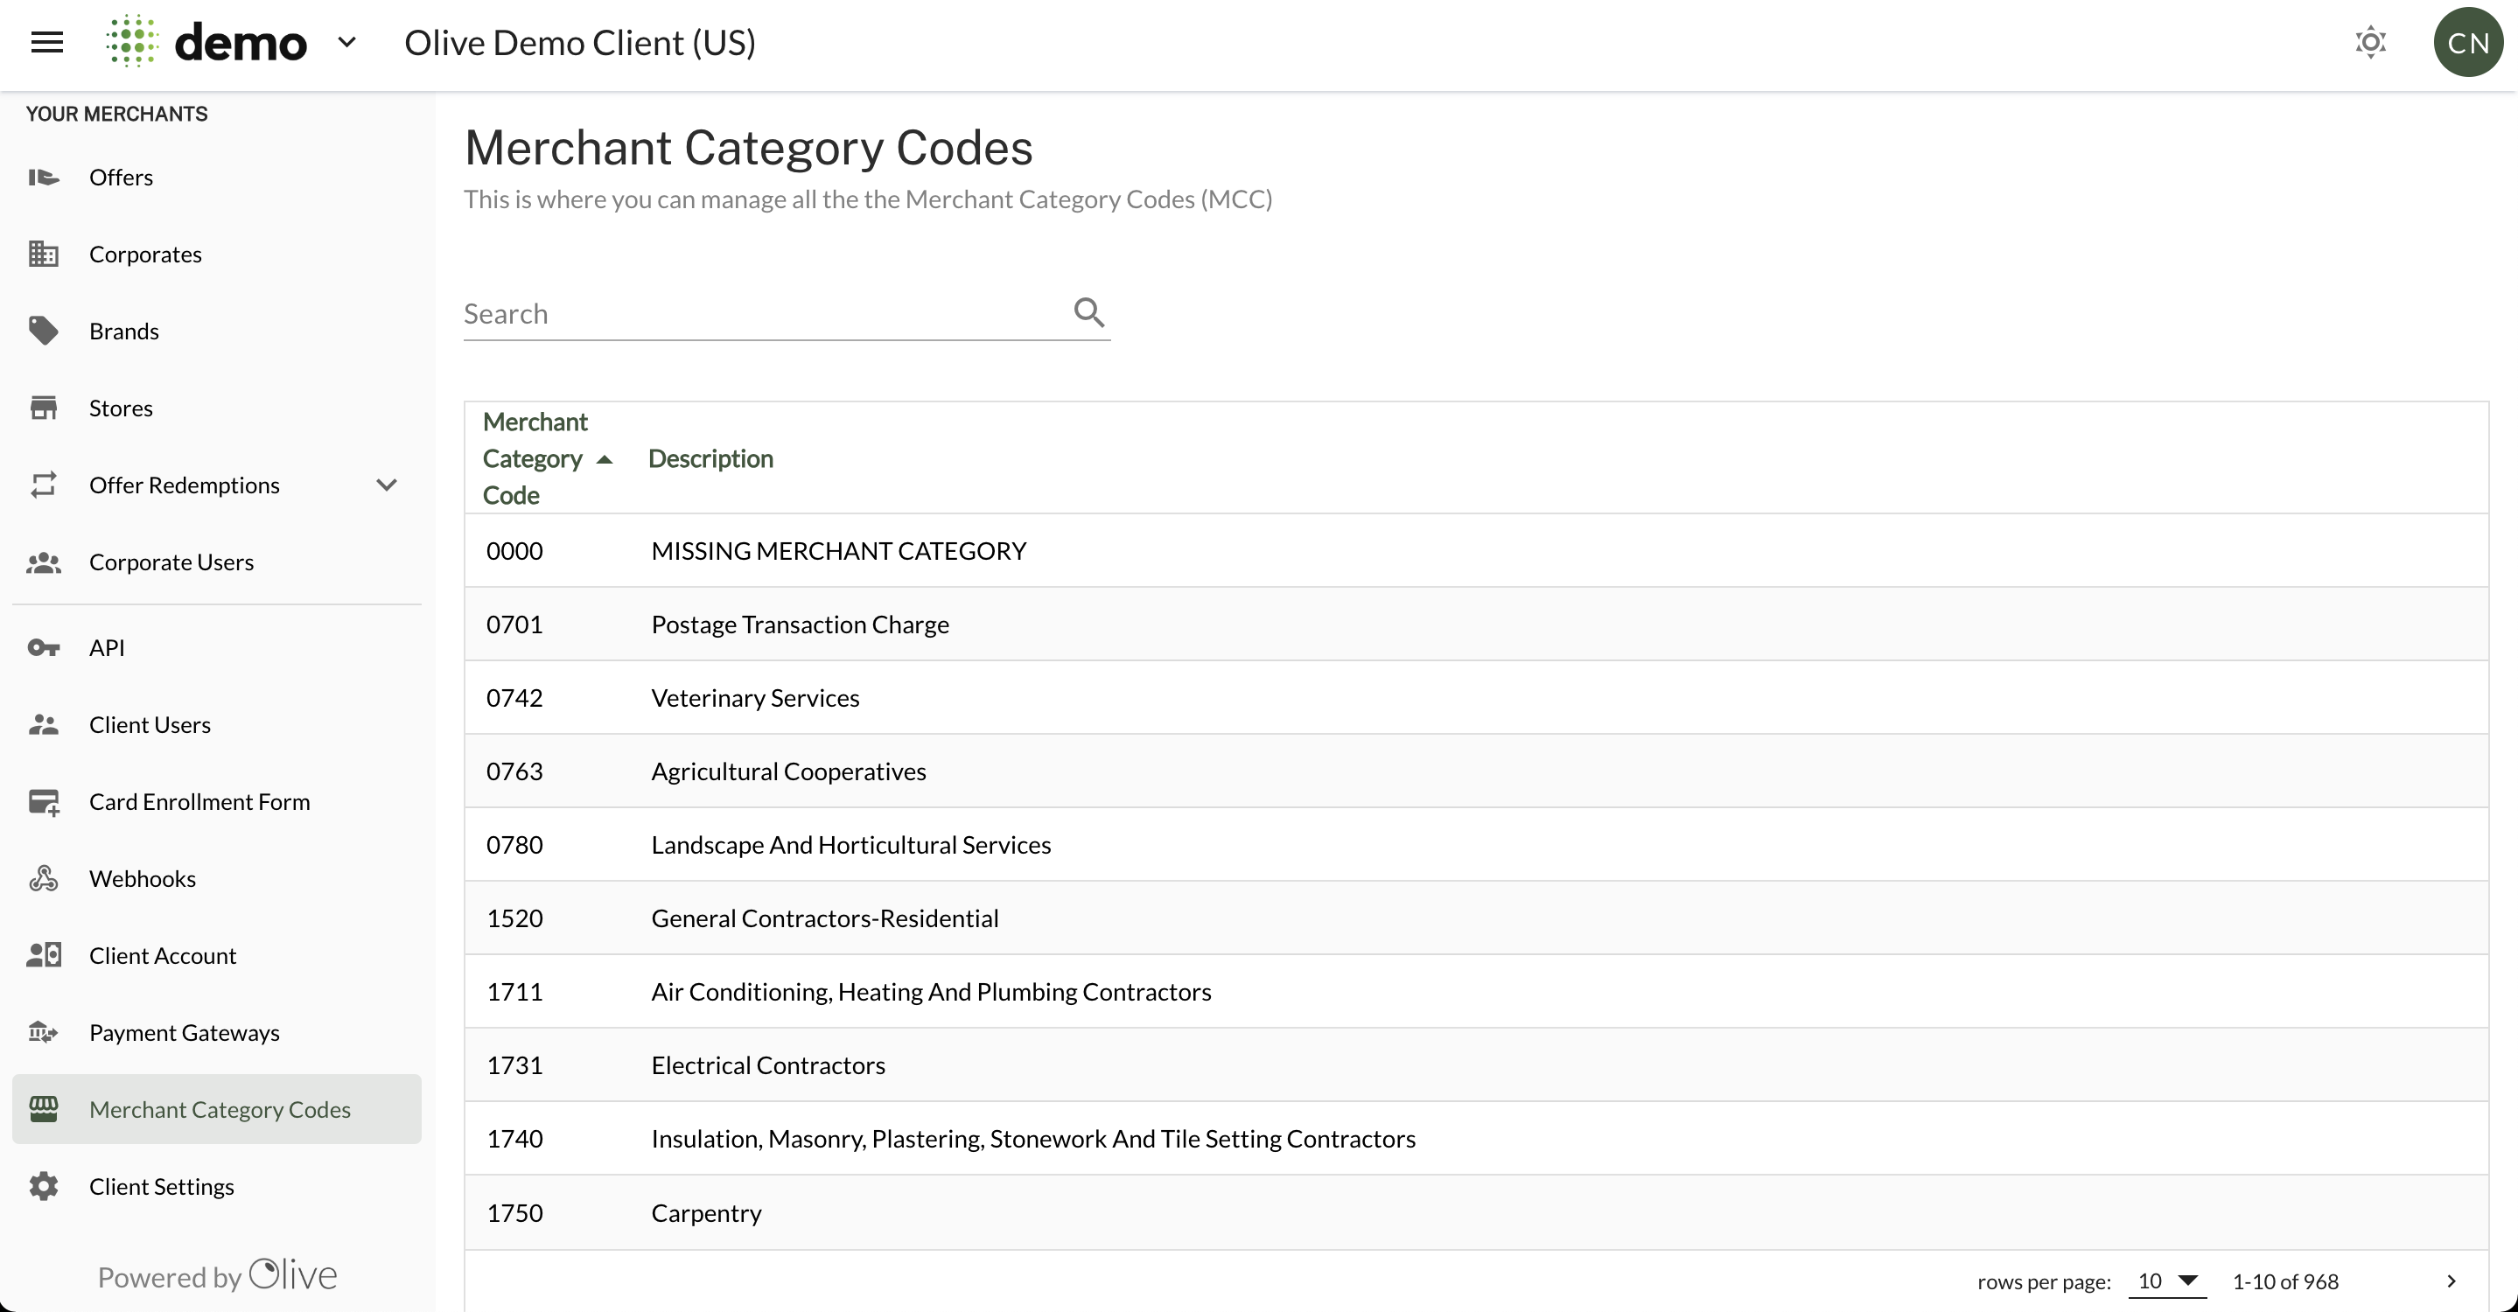Click the Offer Redemptions repeat icon
This screenshot has width=2518, height=1312.
click(x=43, y=485)
